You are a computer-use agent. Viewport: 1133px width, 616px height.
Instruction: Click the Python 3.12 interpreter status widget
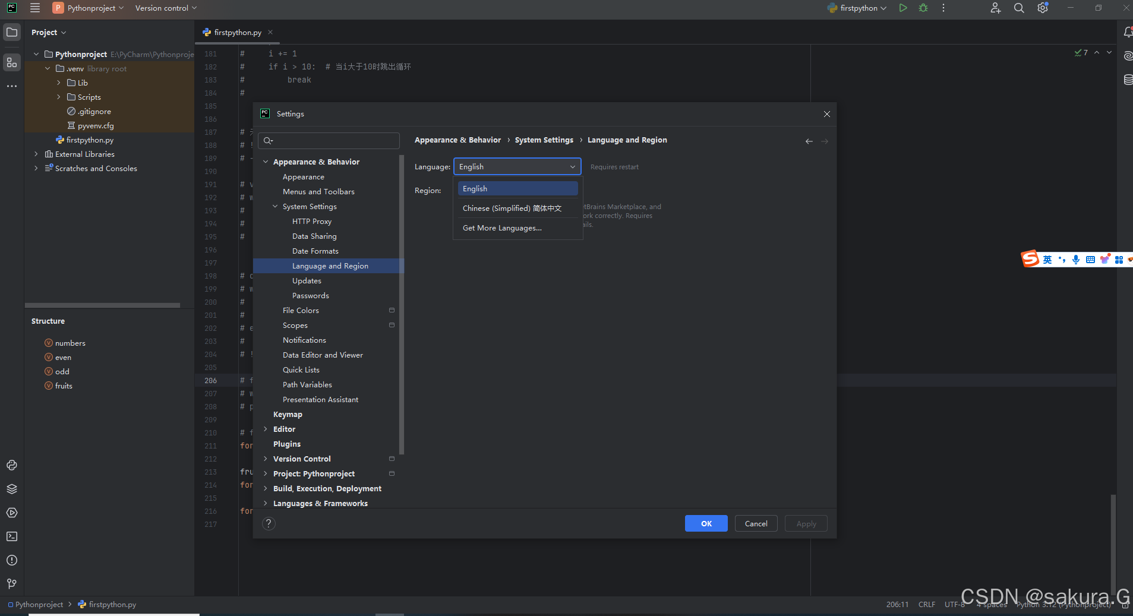[1063, 605]
